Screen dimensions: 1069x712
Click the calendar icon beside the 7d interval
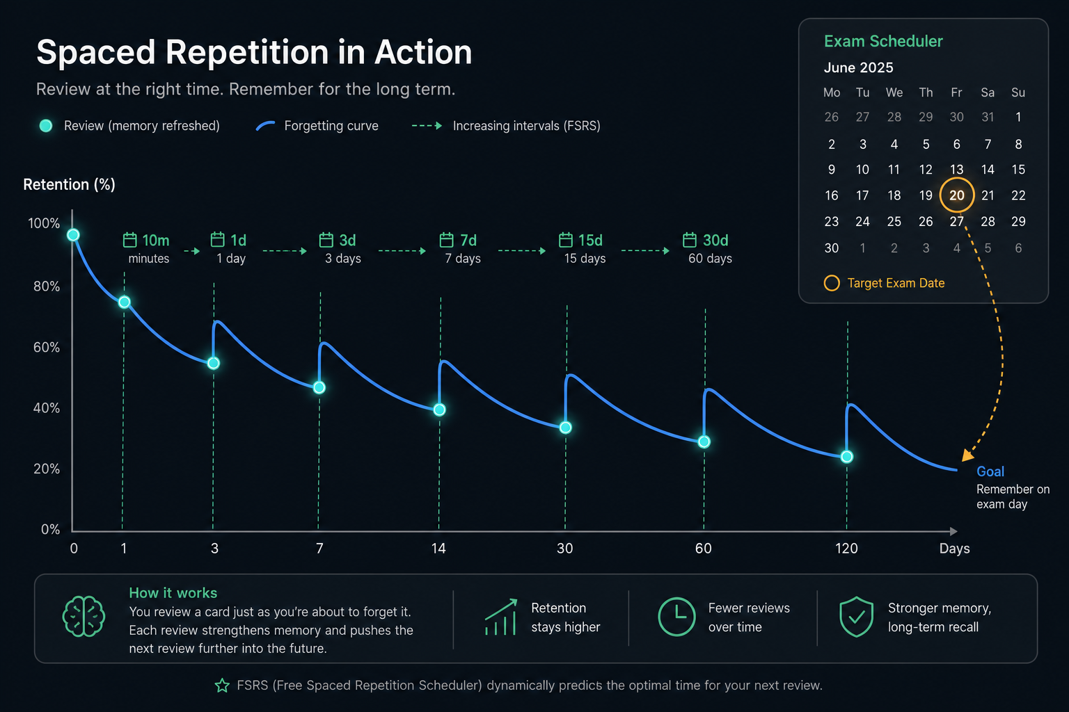(x=447, y=240)
